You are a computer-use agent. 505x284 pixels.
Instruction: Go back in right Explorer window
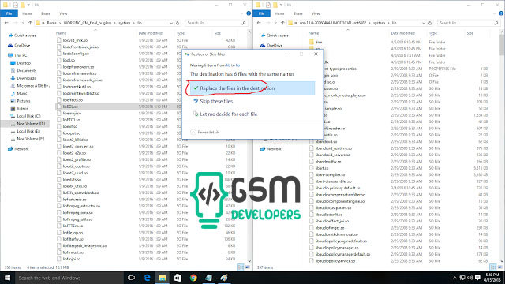coord(259,23)
